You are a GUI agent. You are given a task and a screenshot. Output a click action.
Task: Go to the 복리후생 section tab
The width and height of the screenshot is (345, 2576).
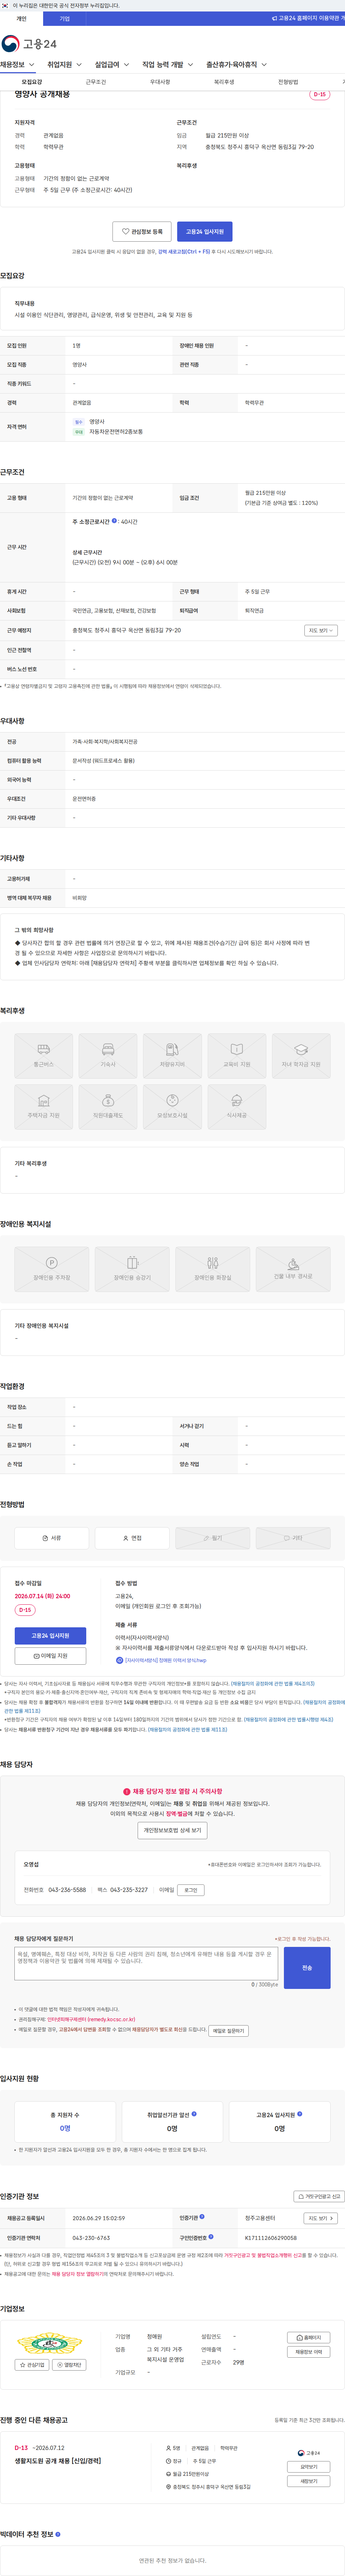pos(224,82)
